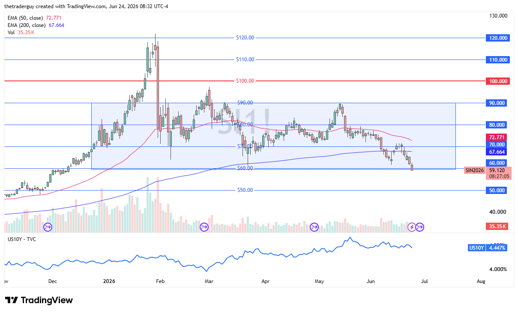Viewport: 518px width, 313px height.
Task: Click the lightning bolt event icon
Action: 412,227
